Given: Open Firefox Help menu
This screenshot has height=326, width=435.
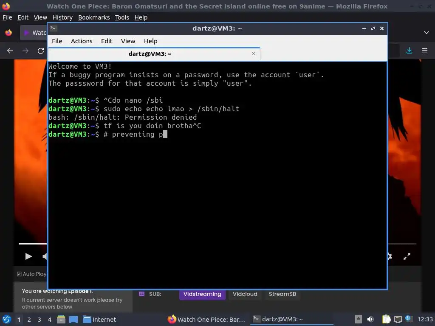Looking at the screenshot, I should (x=141, y=17).
